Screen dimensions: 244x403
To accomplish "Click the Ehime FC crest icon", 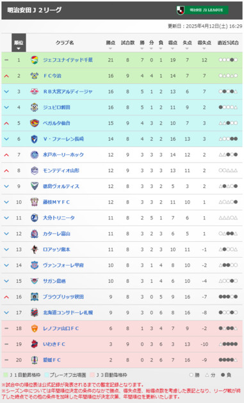I will (x=35, y=360).
